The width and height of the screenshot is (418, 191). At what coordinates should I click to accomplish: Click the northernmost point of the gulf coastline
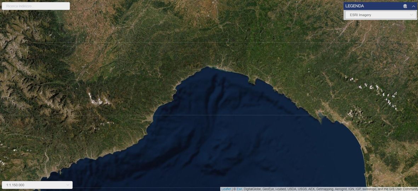210,66
